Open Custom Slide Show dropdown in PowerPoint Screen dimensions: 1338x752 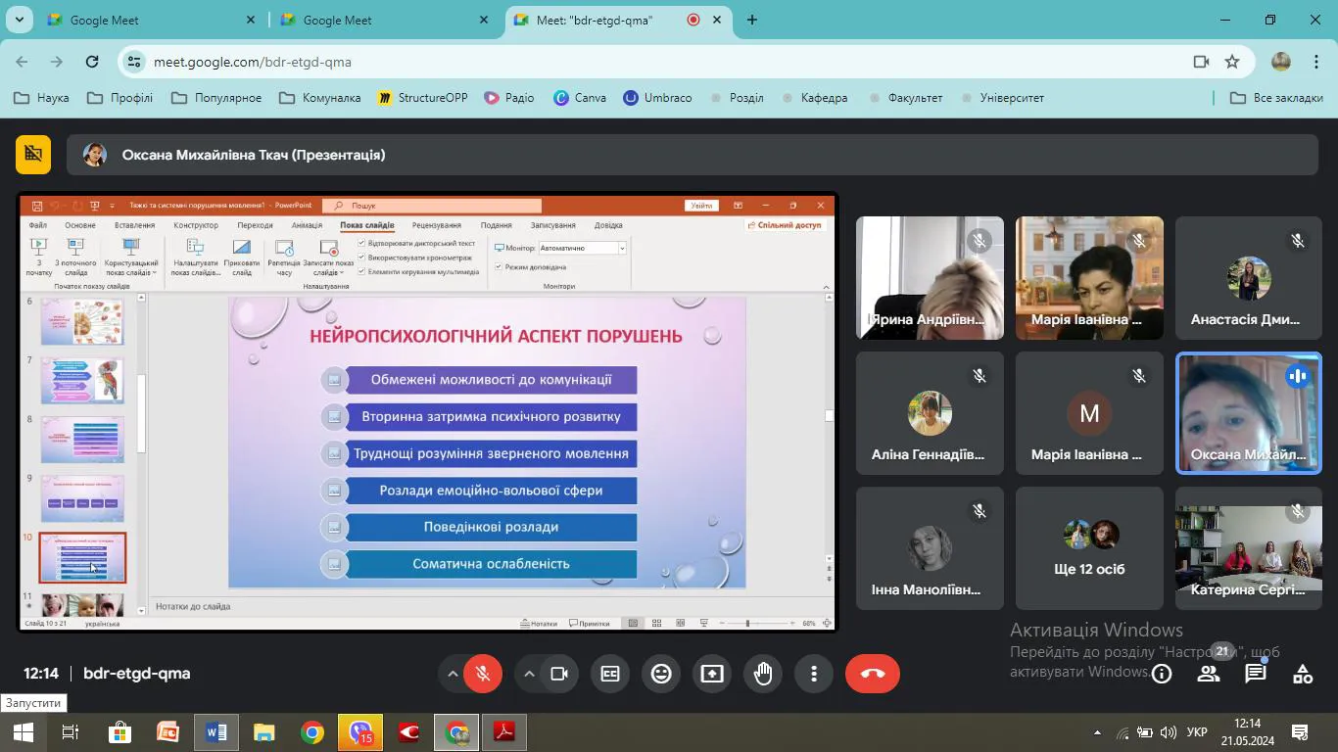(130, 258)
